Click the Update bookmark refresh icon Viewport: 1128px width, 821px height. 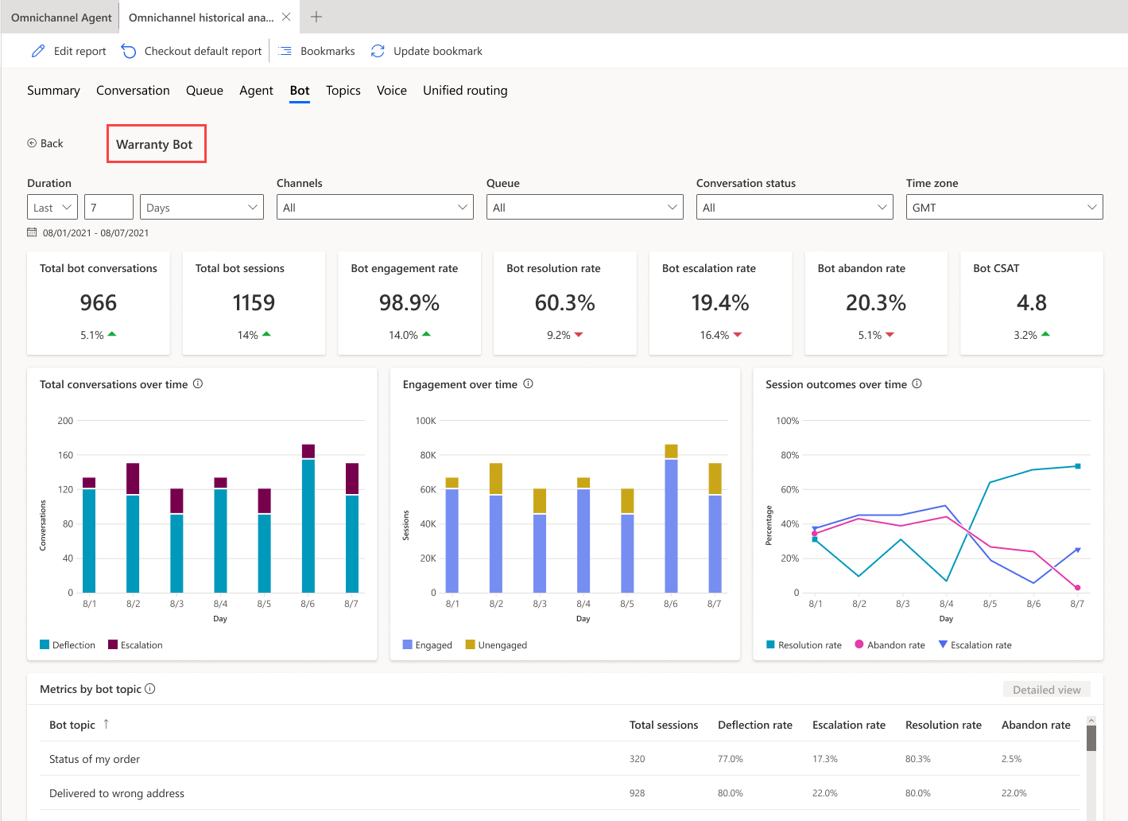click(x=378, y=51)
